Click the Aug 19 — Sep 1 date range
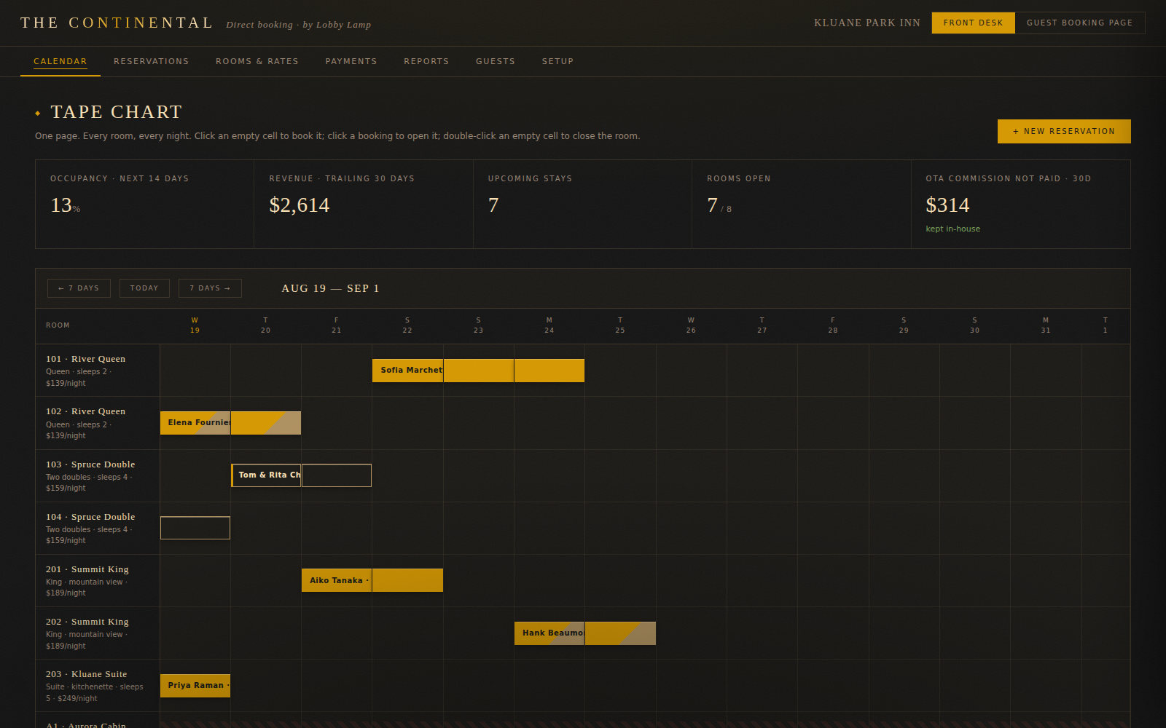This screenshot has width=1166, height=728. pyautogui.click(x=330, y=288)
